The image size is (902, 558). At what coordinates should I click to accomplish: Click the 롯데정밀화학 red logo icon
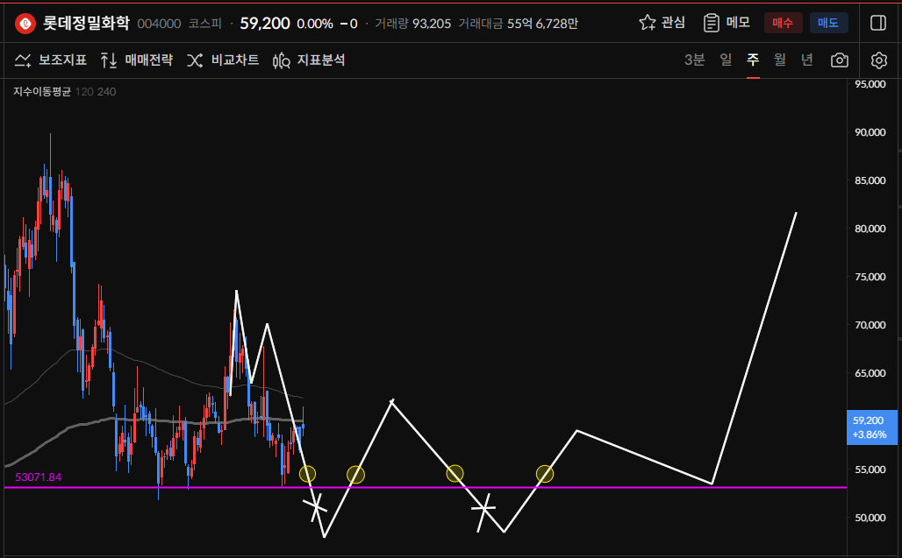point(25,24)
